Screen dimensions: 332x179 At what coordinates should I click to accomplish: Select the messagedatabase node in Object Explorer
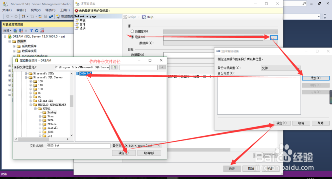pyautogui.click(x=35, y=56)
